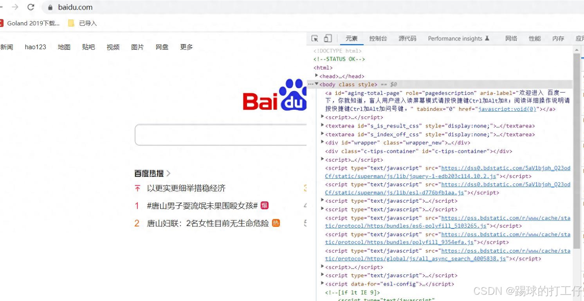Click the DevTools elements panel vertical scrollbar

click(x=577, y=150)
